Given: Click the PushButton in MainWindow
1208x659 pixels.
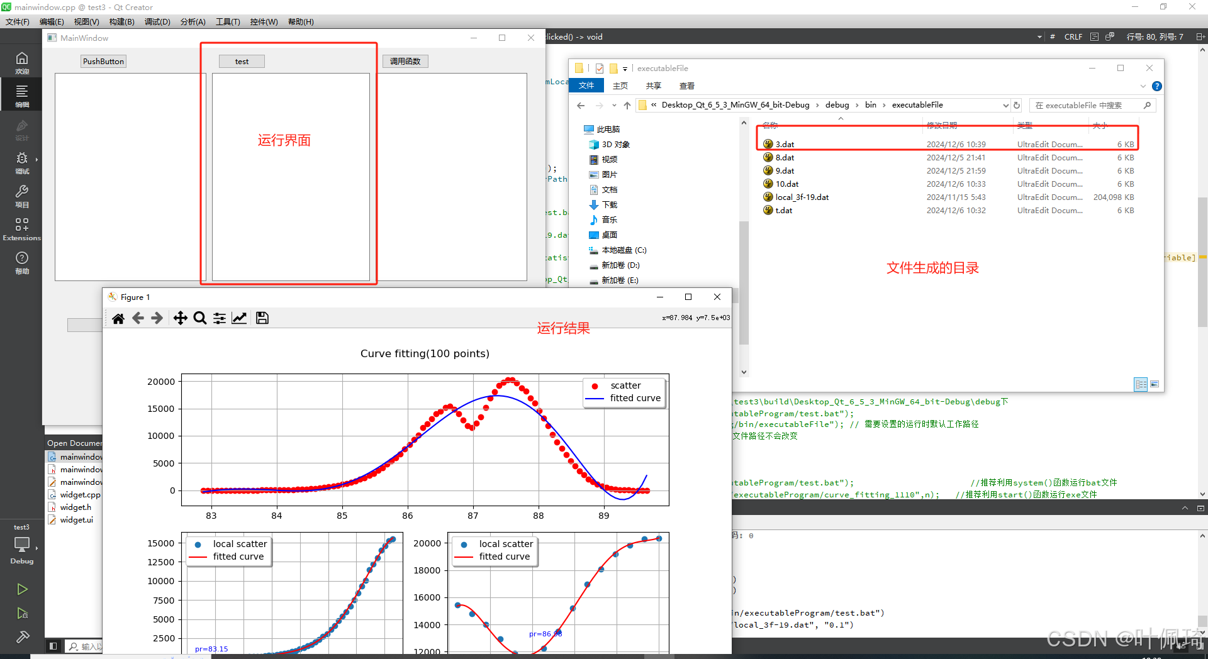Looking at the screenshot, I should point(103,61).
